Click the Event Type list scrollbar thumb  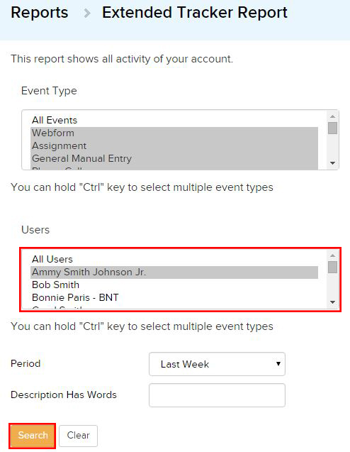333,128
